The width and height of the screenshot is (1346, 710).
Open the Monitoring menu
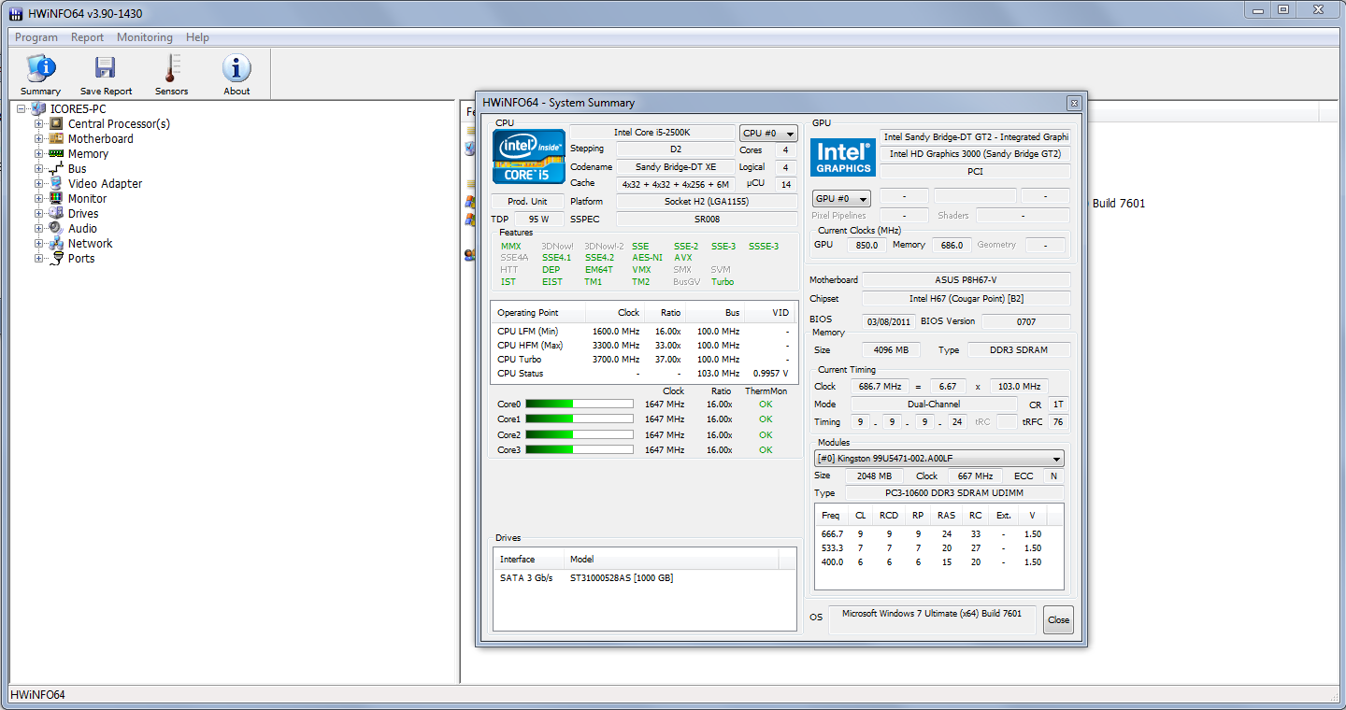point(145,37)
